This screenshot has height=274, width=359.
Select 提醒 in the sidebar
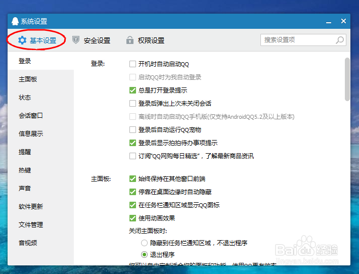(x=41, y=152)
